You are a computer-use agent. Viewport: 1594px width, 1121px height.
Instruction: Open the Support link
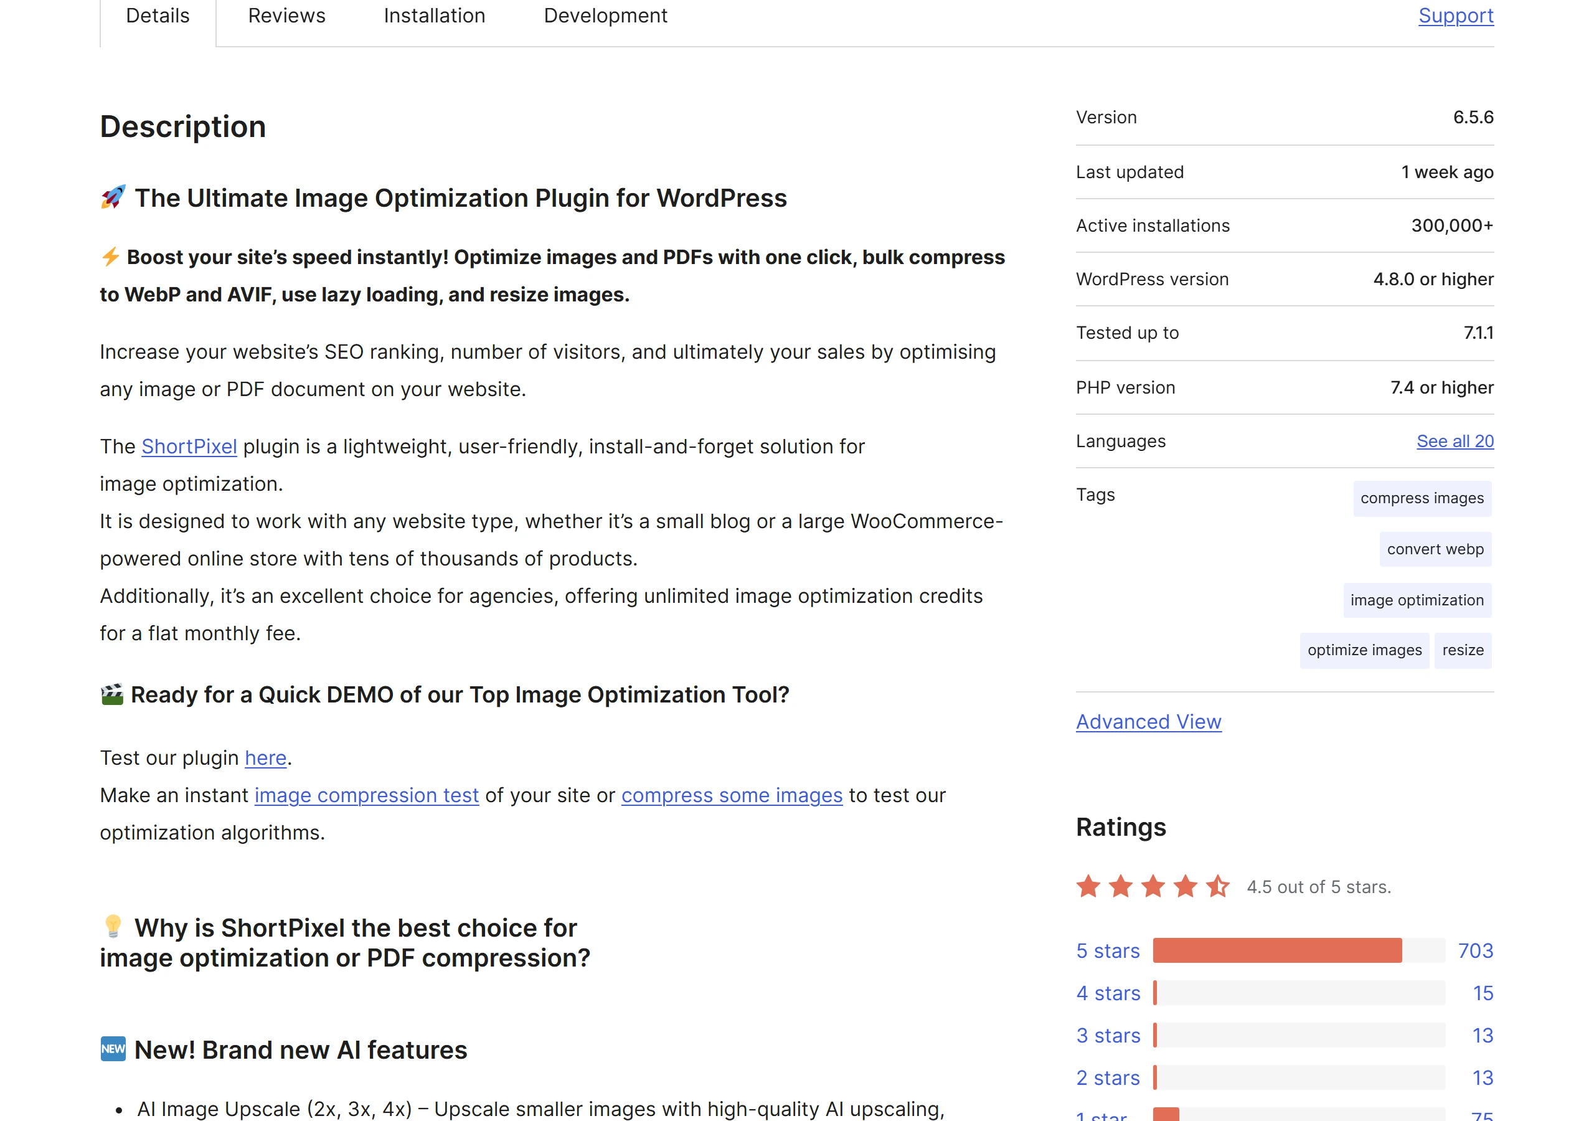(1456, 17)
